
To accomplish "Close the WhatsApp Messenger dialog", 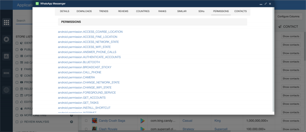I will [270, 4].
